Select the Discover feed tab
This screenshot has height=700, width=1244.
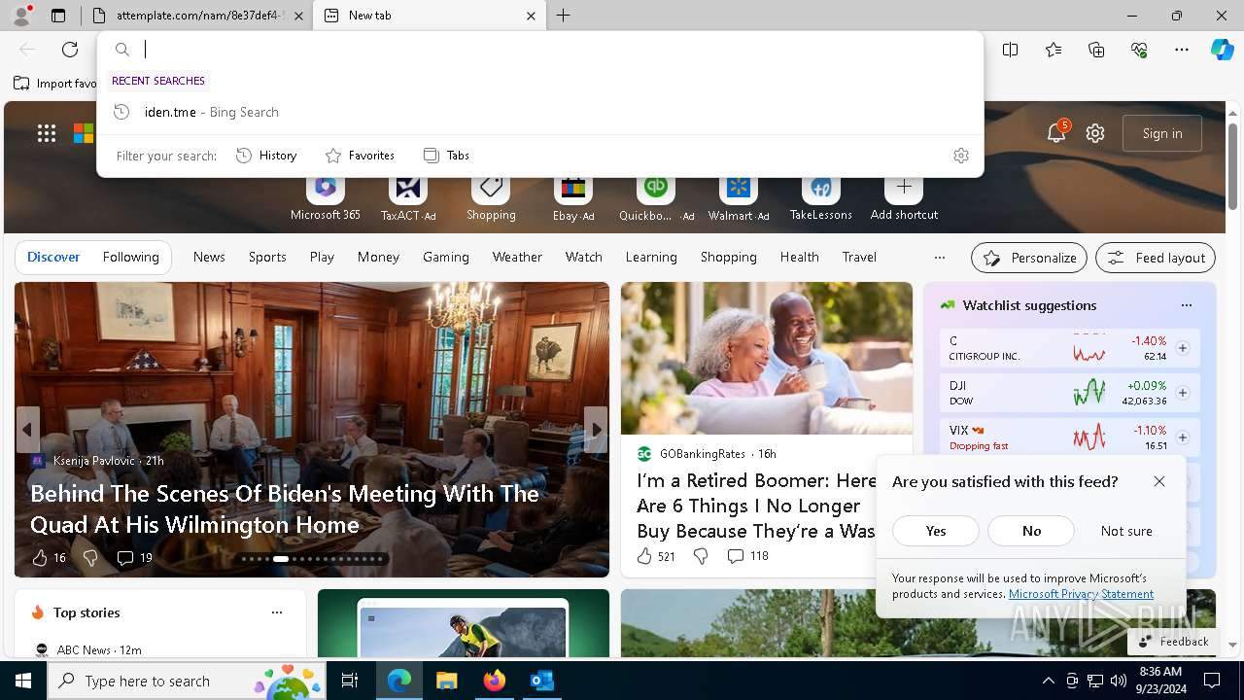[53, 258]
